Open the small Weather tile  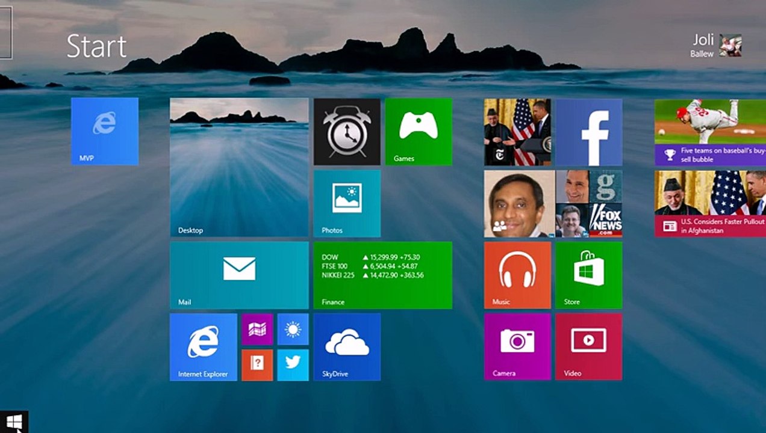coord(293,329)
